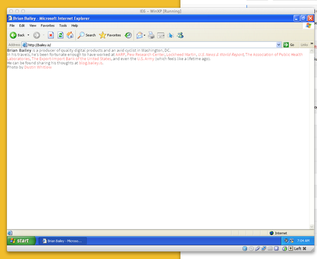Click the vertical scrollbar up arrow
Image resolution: width=317 pixels, height=259 pixels.
(x=312, y=51)
